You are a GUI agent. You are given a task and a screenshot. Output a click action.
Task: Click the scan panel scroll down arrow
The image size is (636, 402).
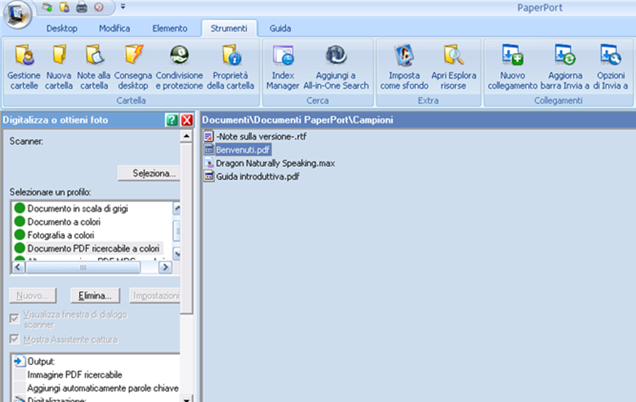pos(186,399)
